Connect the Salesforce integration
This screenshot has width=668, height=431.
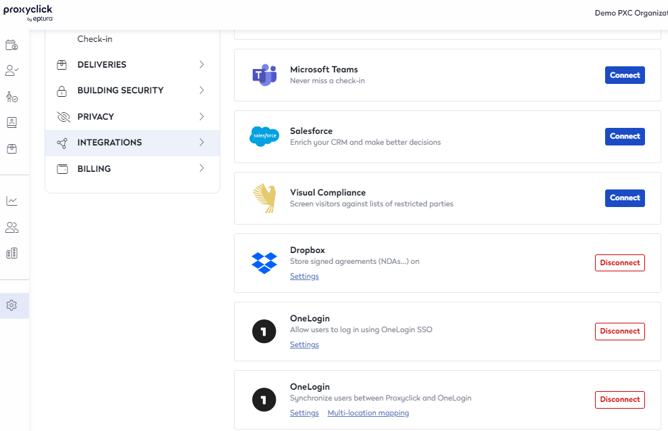pyautogui.click(x=625, y=137)
